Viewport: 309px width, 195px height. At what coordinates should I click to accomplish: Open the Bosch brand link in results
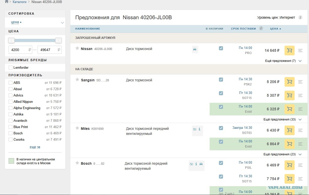pos(86,163)
